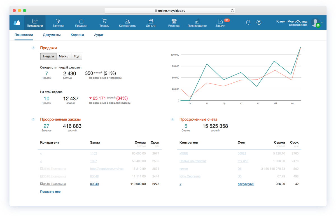Viewport: 336px width, 216px height.
Task: Switch to the Аудит tab
Action: 99,35
